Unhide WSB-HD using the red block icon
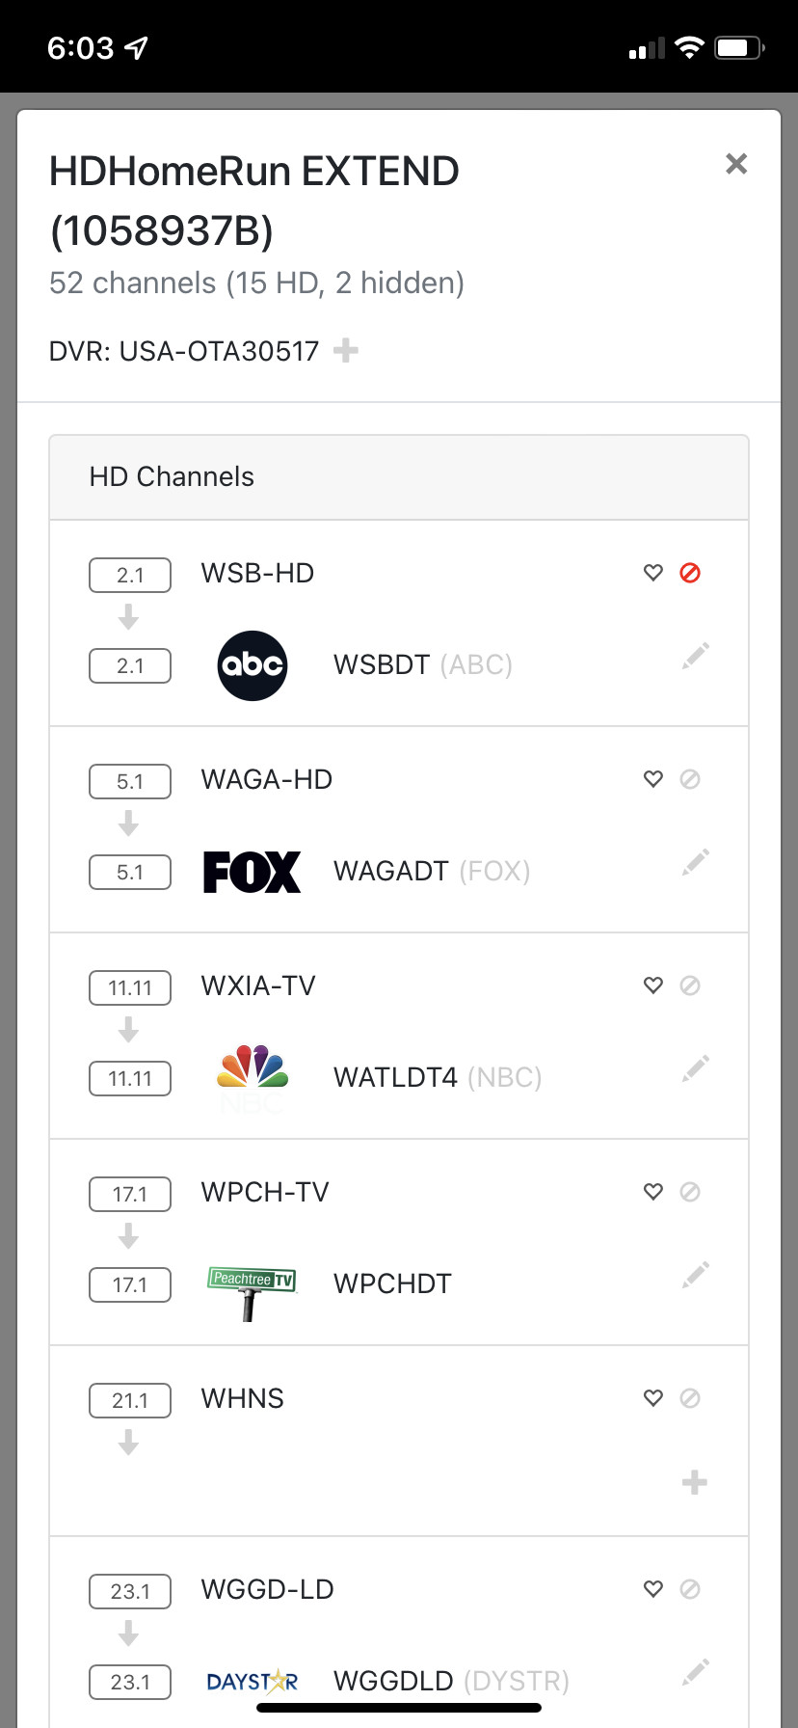 pyautogui.click(x=690, y=573)
